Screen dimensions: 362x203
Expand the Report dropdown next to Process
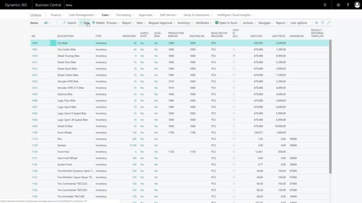click(128, 23)
